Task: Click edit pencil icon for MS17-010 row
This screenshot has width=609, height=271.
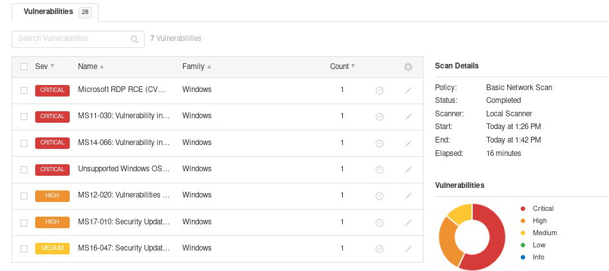Action: pos(408,222)
